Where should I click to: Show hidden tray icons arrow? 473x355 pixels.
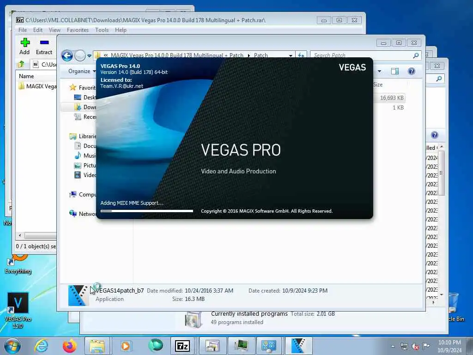point(393,346)
